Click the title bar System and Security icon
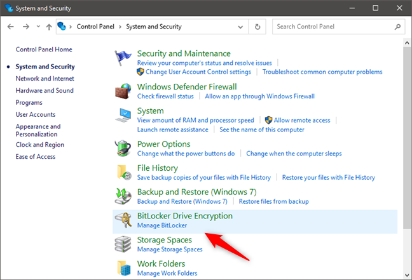 click(x=9, y=8)
